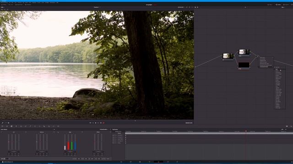
Task: Show the Keyframes palette icon at far right
Action: tap(287, 126)
